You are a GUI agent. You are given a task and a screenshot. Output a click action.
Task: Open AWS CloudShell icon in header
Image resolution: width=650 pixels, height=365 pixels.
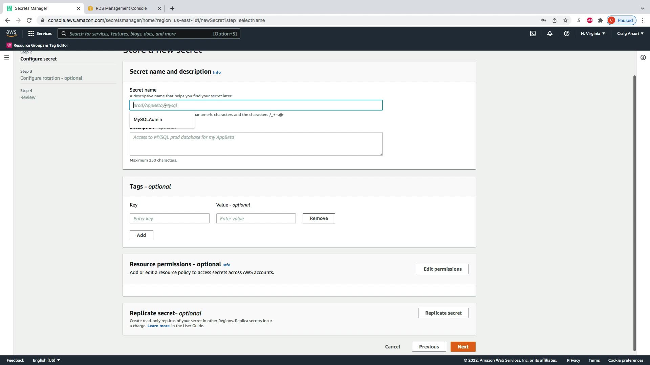pyautogui.click(x=533, y=33)
